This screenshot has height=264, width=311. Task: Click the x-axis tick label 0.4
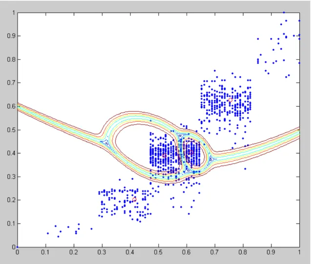(130, 252)
